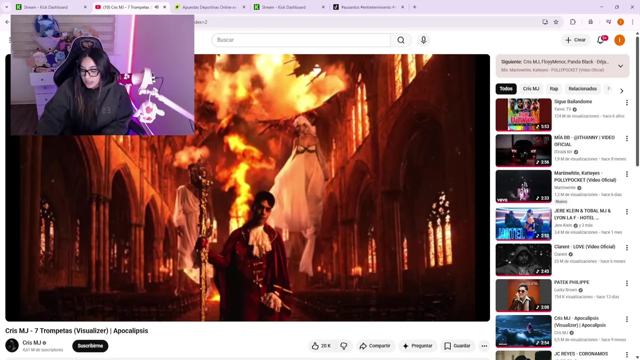640x360 pixels.
Task: Select the Rap filter chip
Action: (x=554, y=89)
